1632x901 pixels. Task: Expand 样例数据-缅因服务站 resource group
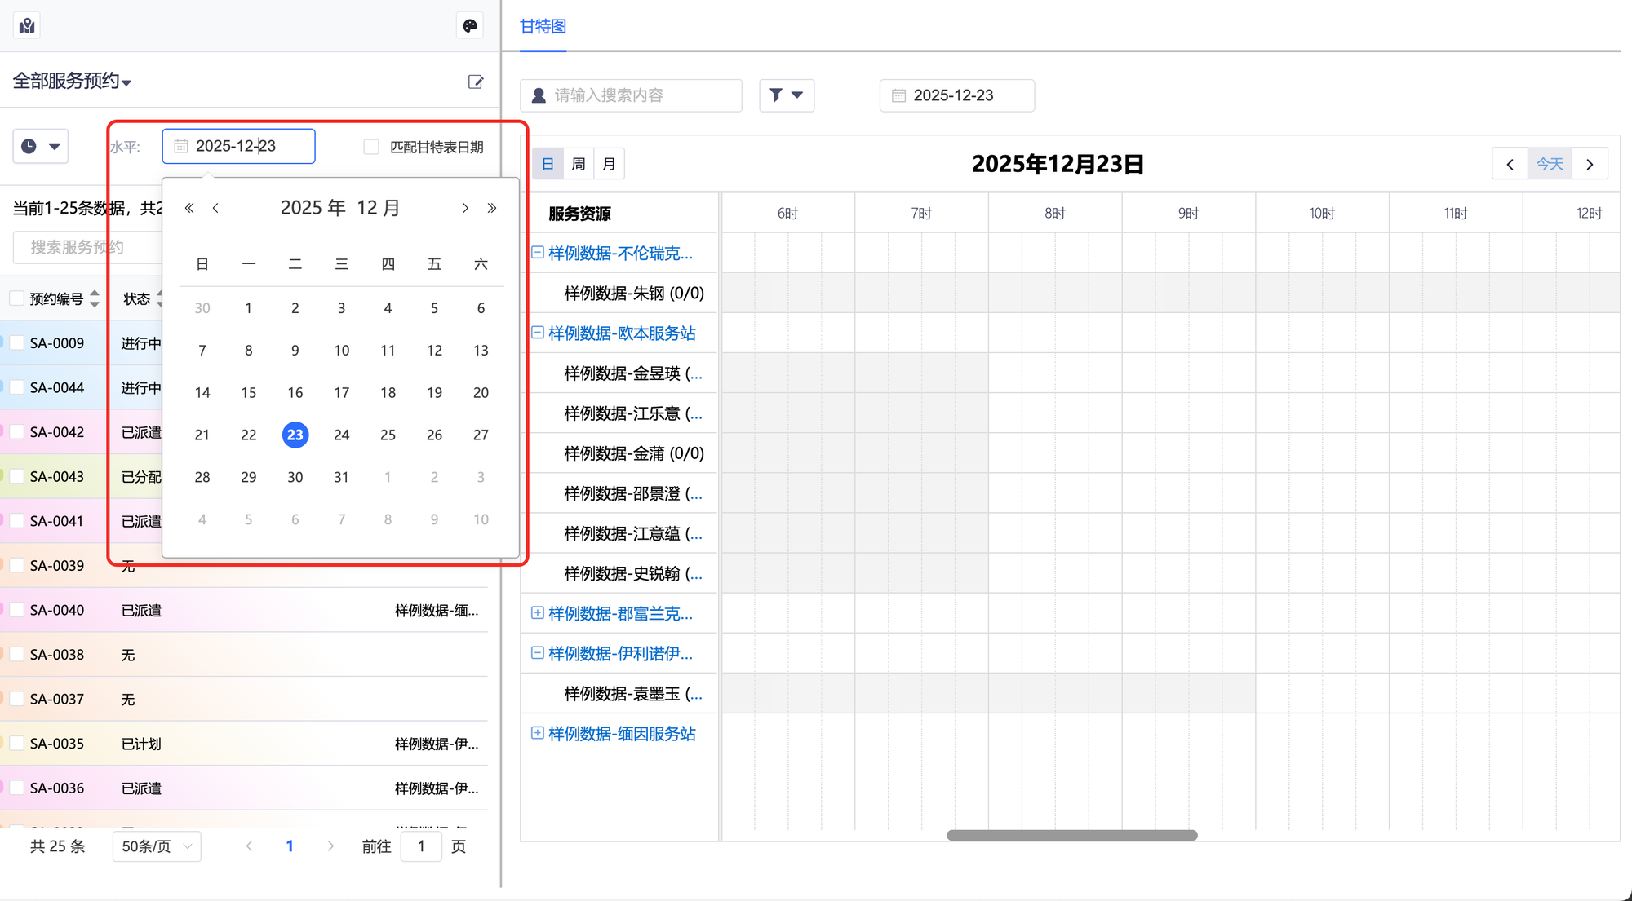pos(537,733)
